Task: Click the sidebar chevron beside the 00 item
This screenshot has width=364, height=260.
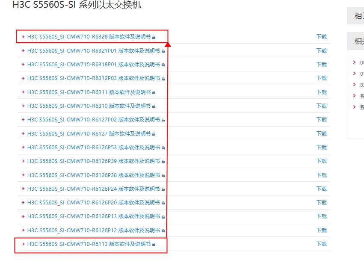Action: pyautogui.click(x=354, y=62)
